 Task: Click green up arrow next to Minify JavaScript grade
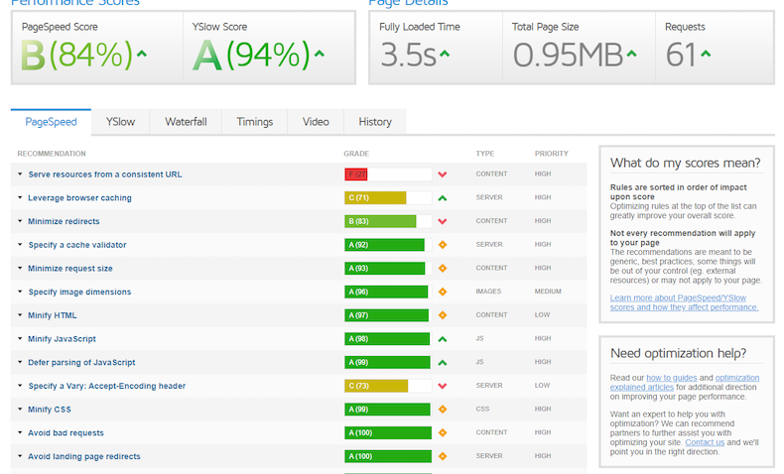click(x=443, y=339)
